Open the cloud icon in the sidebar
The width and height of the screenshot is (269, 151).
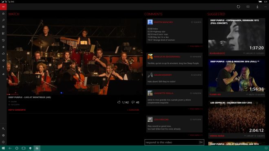pos(3,54)
